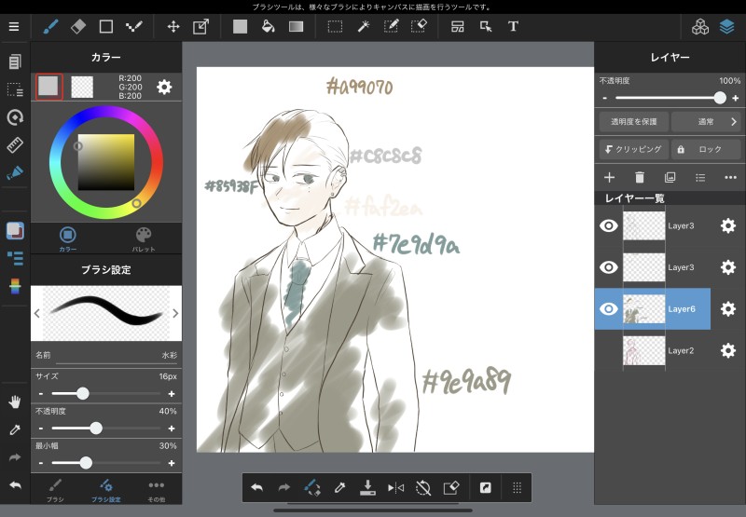
Task: Open the selection menu icon in sidebar
Action: [x=15, y=89]
